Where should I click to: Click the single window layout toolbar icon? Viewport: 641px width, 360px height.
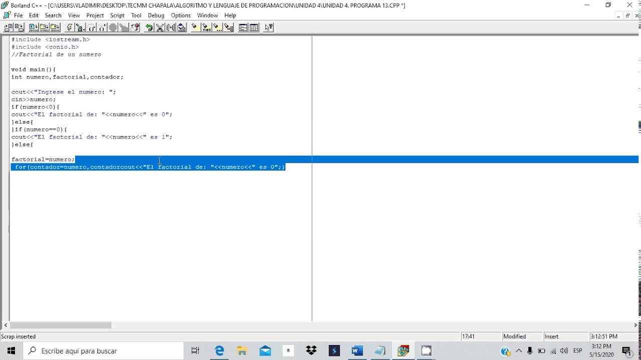point(243,27)
